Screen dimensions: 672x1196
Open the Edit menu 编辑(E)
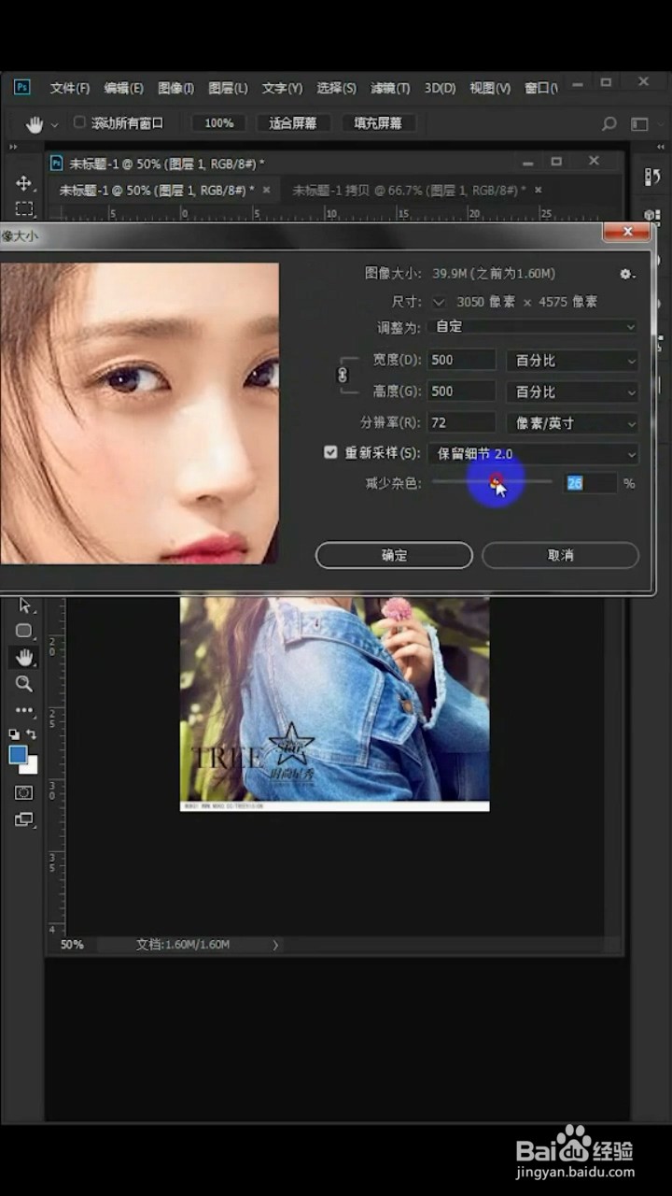coord(123,88)
